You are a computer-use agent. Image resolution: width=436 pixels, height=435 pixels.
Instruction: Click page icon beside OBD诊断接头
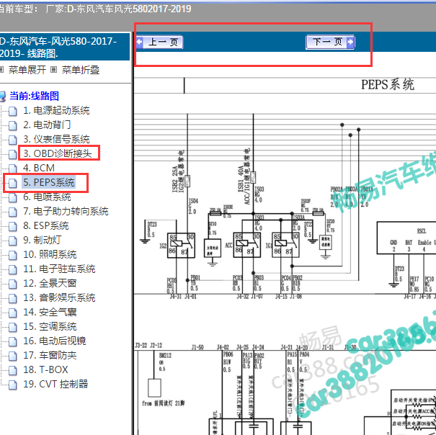coord(12,155)
